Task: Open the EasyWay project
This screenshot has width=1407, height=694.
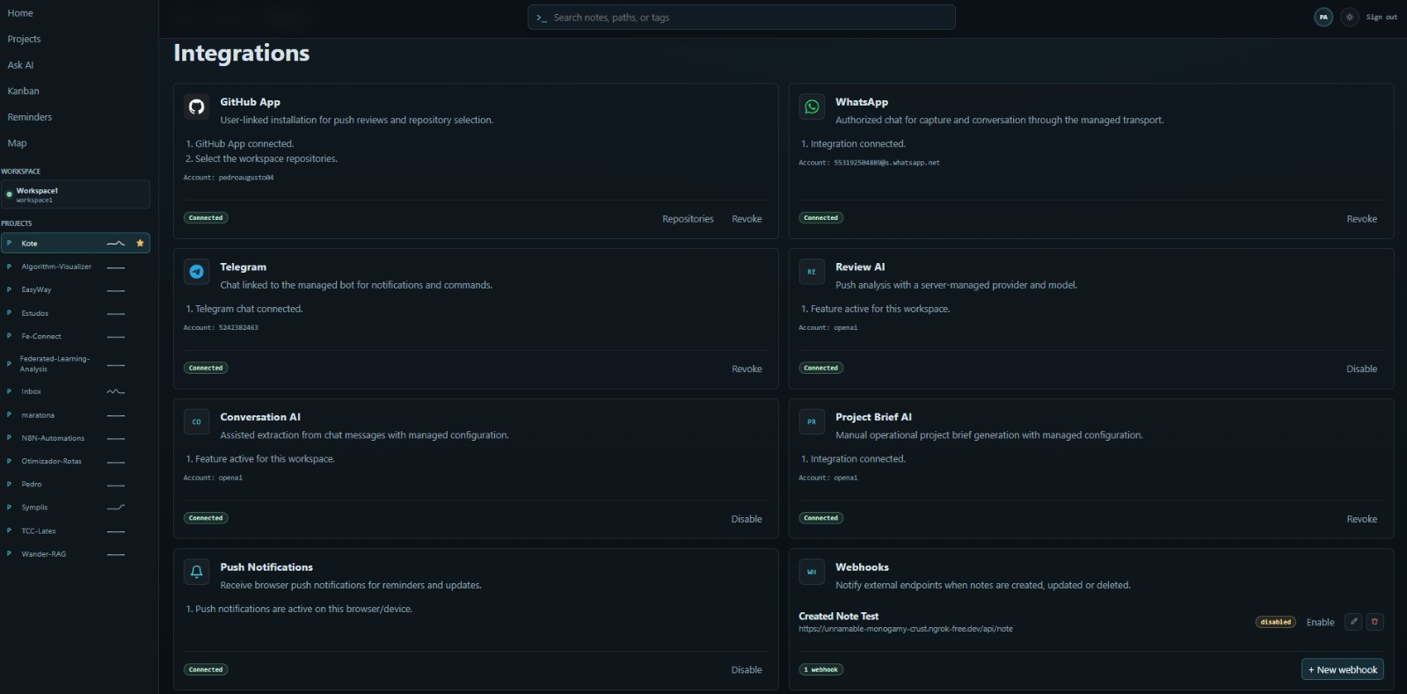Action: [36, 289]
